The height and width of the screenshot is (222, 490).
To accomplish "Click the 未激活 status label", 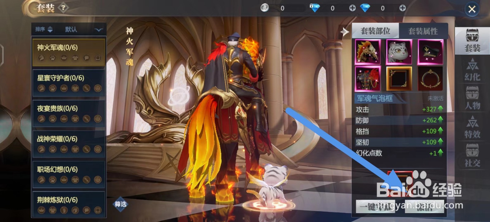I will (x=435, y=98).
